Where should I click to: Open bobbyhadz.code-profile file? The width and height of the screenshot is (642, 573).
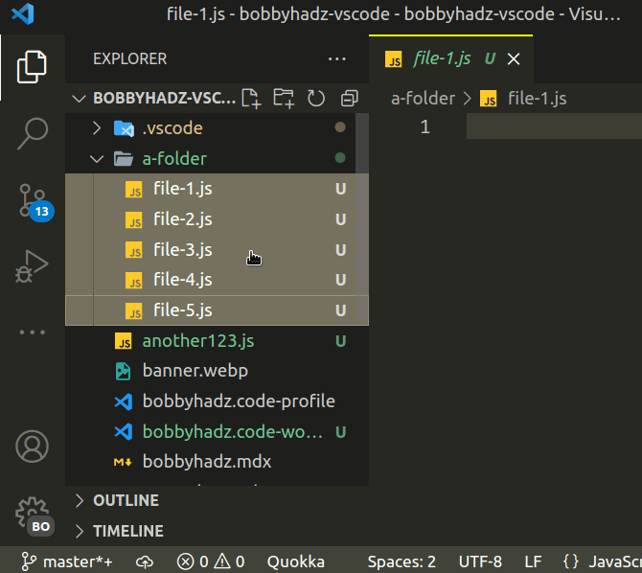point(217,401)
